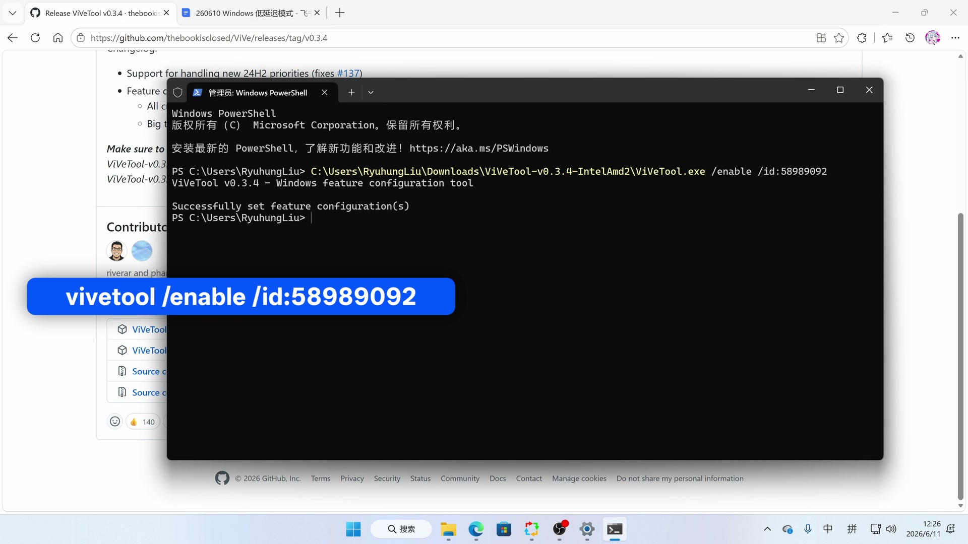Image resolution: width=968 pixels, height=544 pixels.
Task: Open Manage cookies footer link
Action: click(579, 479)
